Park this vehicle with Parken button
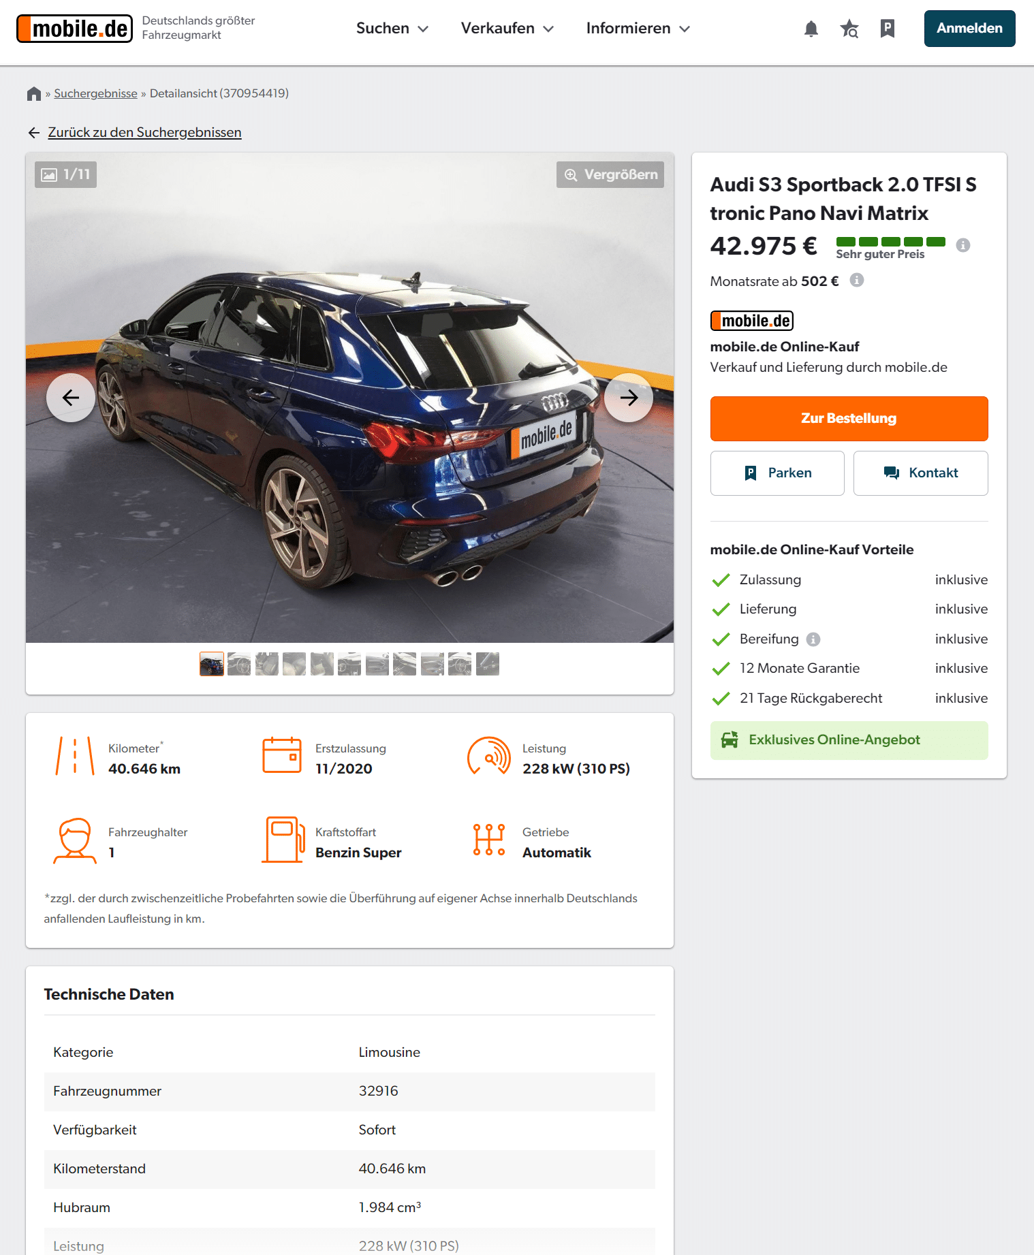This screenshot has width=1034, height=1255. (777, 473)
